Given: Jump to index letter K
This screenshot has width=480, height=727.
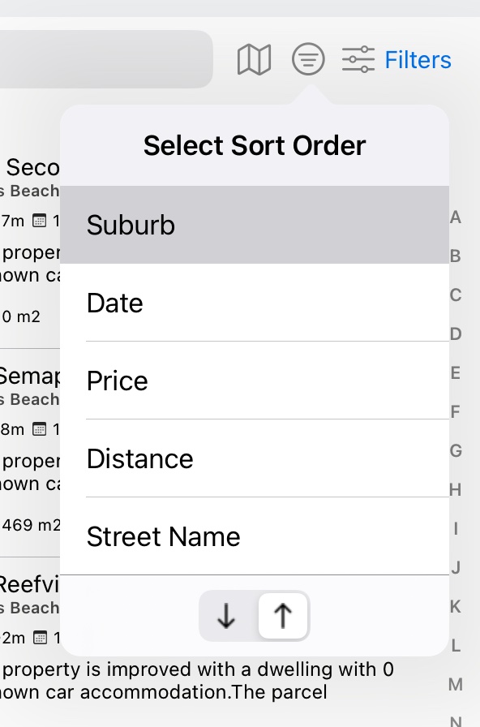Looking at the screenshot, I should pos(456,606).
